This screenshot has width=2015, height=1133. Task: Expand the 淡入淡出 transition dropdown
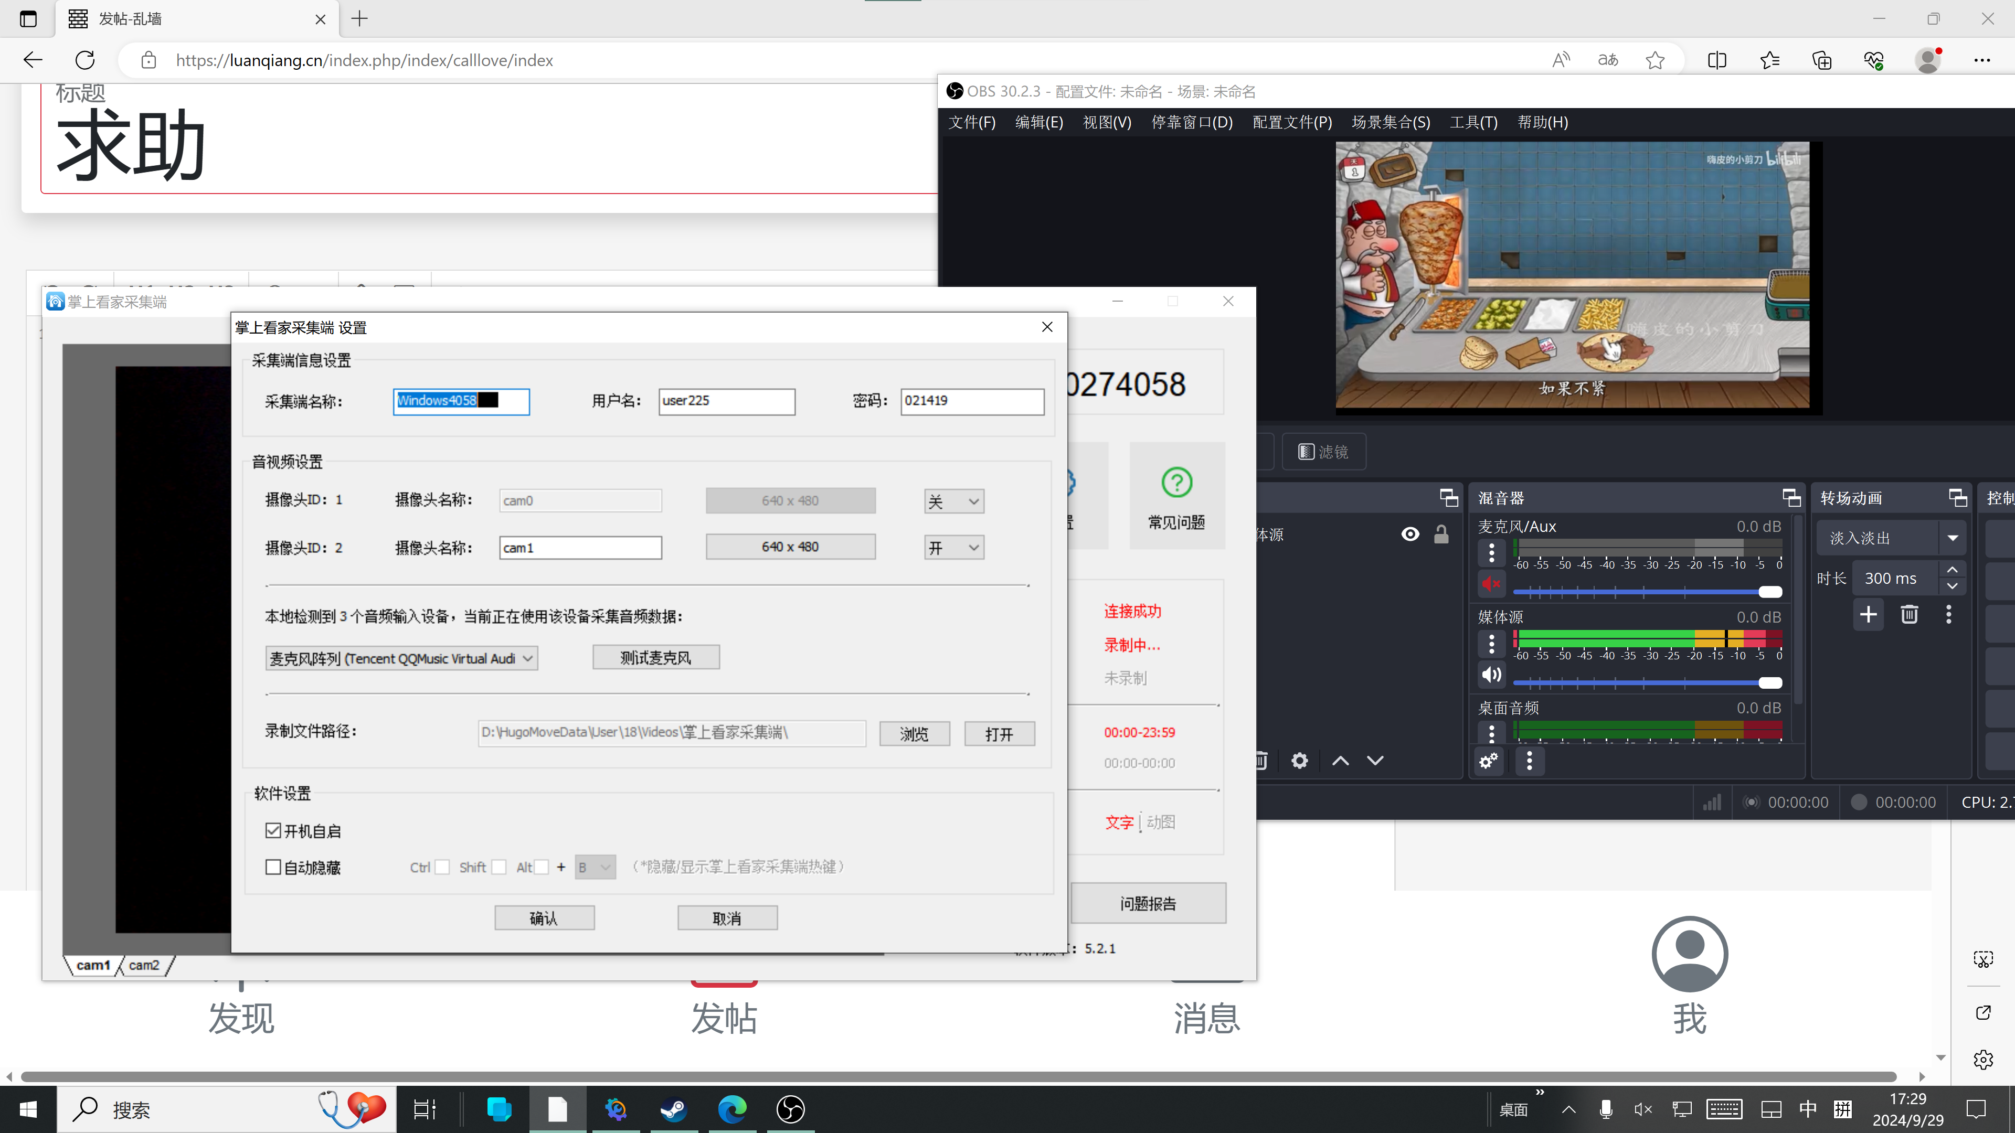pos(1953,538)
